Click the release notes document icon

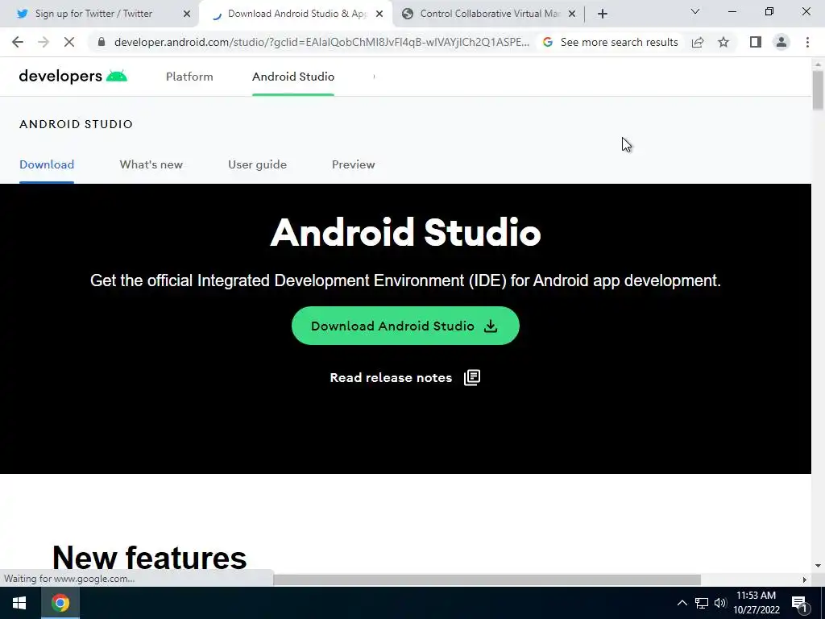[472, 377]
